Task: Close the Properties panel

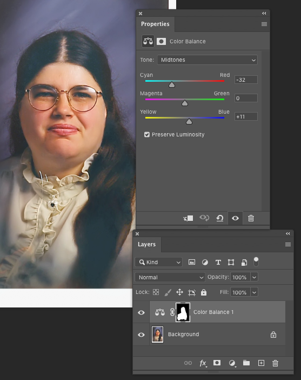Action: [141, 14]
